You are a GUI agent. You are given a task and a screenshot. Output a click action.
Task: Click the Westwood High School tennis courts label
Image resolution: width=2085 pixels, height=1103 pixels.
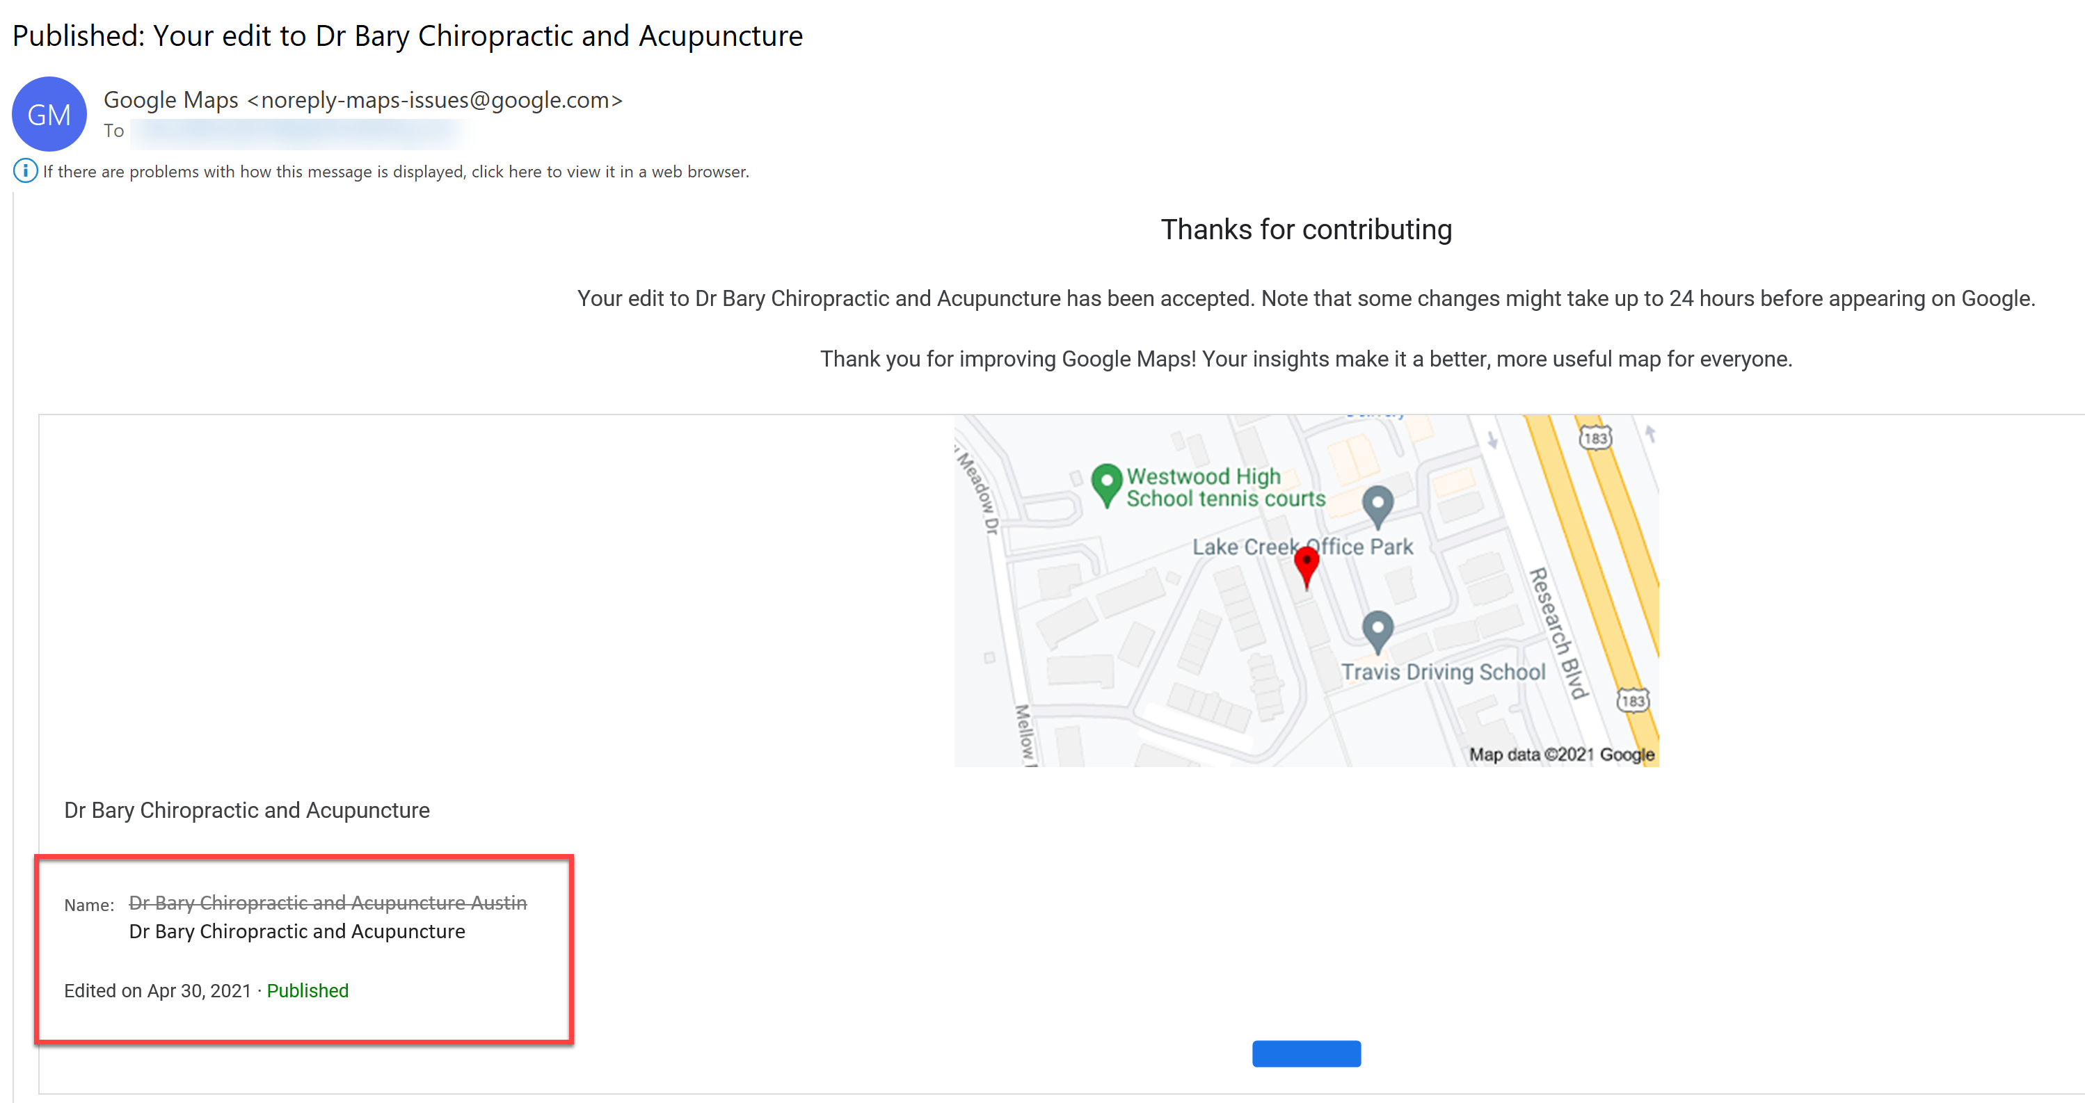click(1224, 487)
